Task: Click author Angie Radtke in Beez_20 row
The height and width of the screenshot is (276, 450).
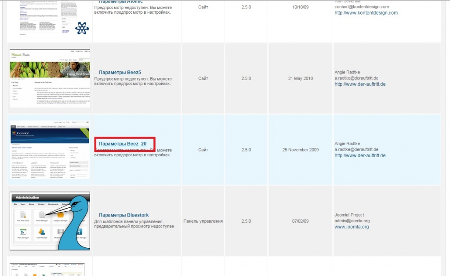Action: 347,144
